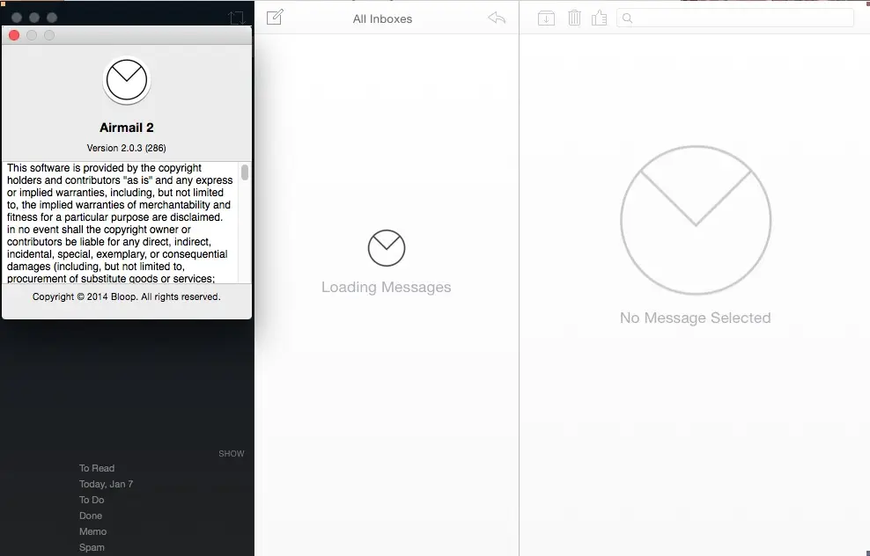The image size is (870, 556).
Task: Click the license text scrollbar thumb
Action: [x=245, y=172]
